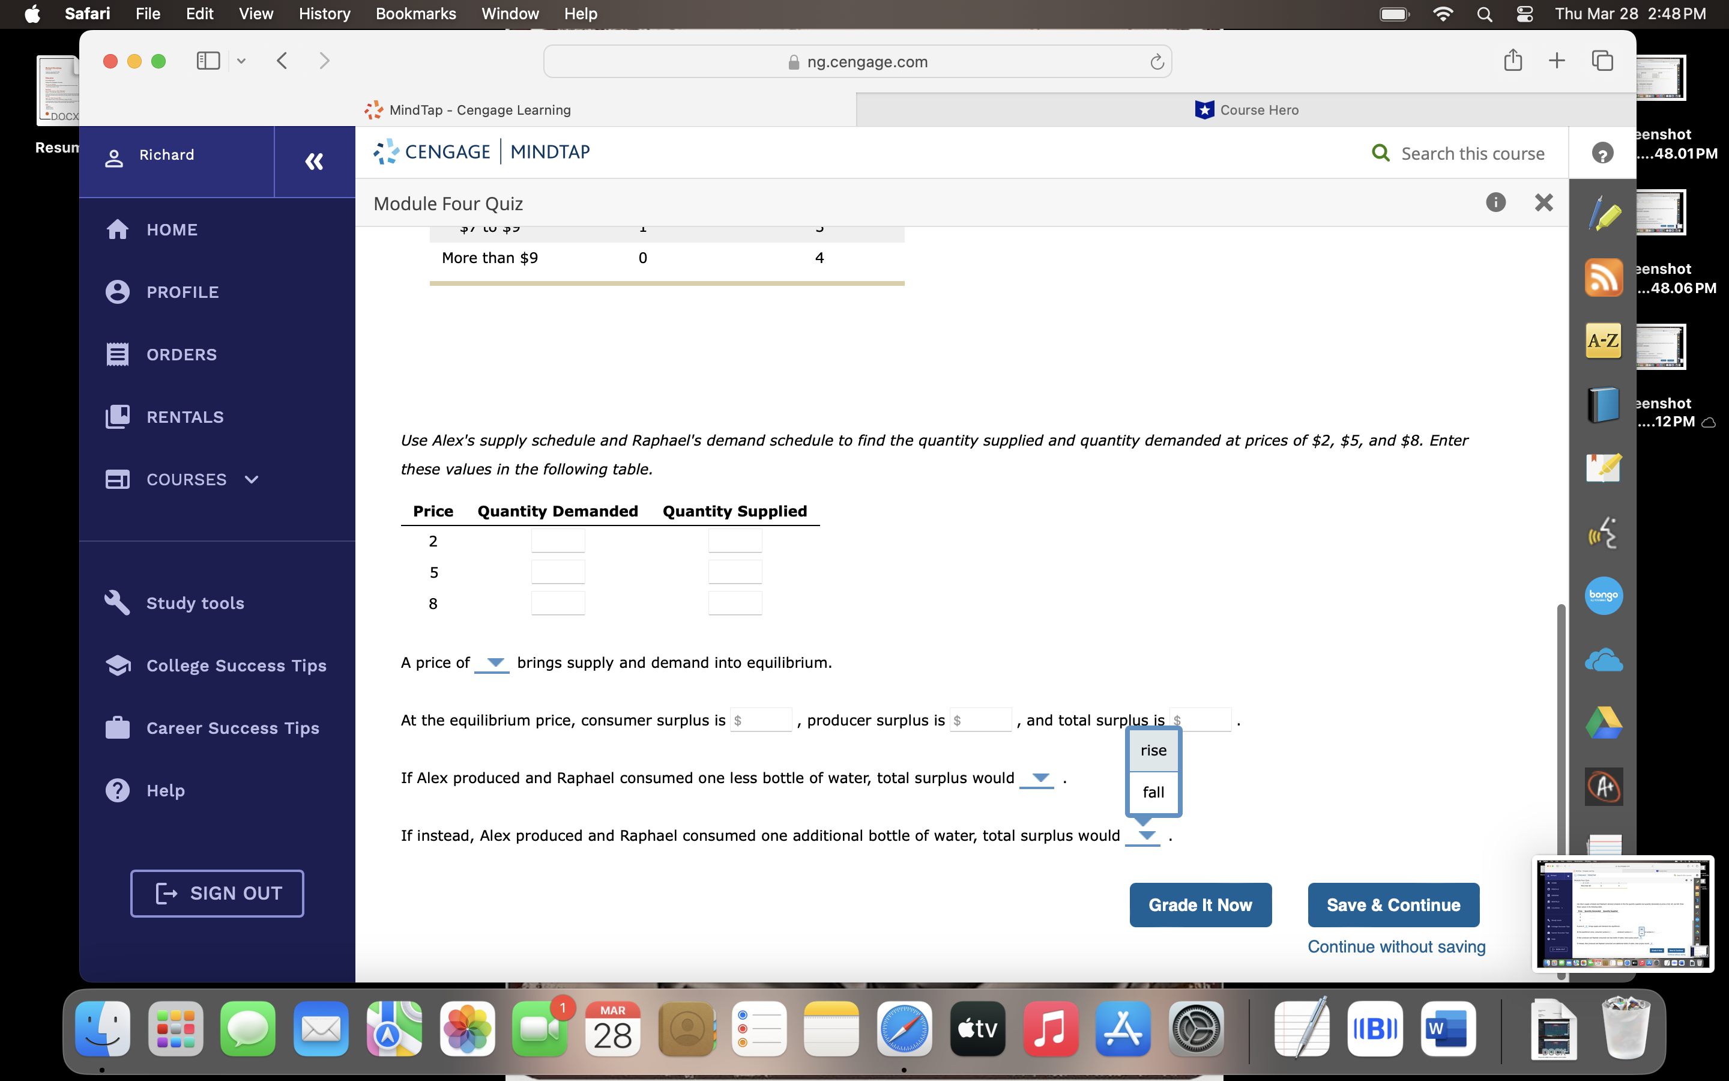This screenshot has height=1081, width=1729.
Task: Collapse the sidebar with double chevron icon
Action: (x=313, y=162)
